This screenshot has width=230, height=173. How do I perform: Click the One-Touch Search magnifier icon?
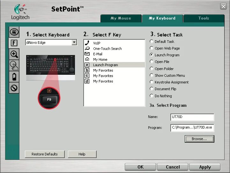(87, 48)
